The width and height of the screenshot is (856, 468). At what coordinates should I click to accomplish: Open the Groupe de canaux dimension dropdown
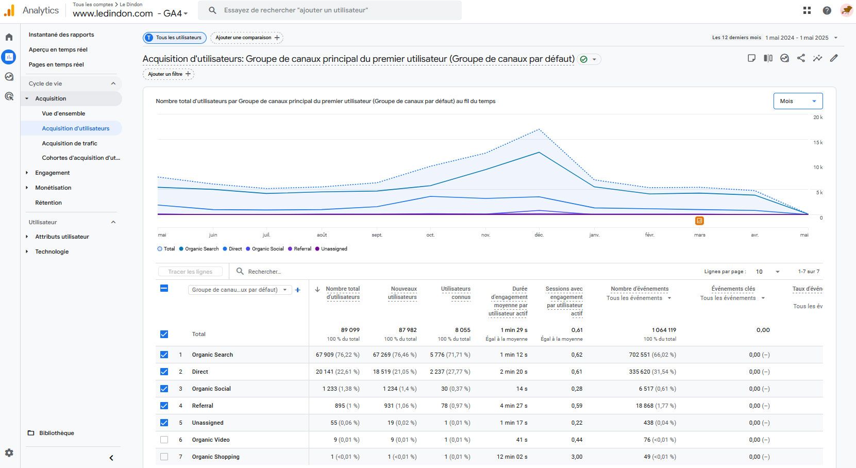coord(240,290)
